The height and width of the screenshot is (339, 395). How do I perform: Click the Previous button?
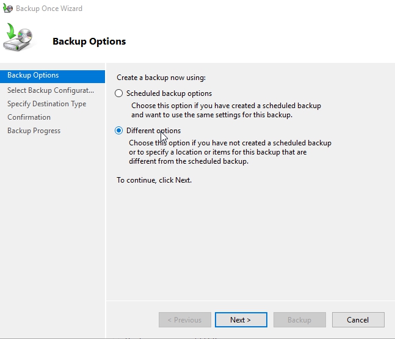(x=184, y=319)
